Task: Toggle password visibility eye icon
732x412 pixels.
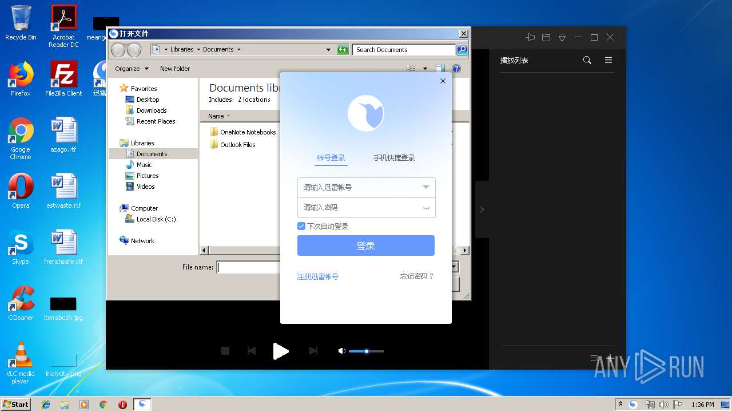Action: coord(426,208)
